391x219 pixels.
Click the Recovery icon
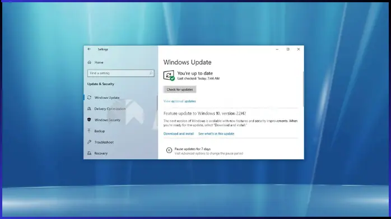pos(89,153)
